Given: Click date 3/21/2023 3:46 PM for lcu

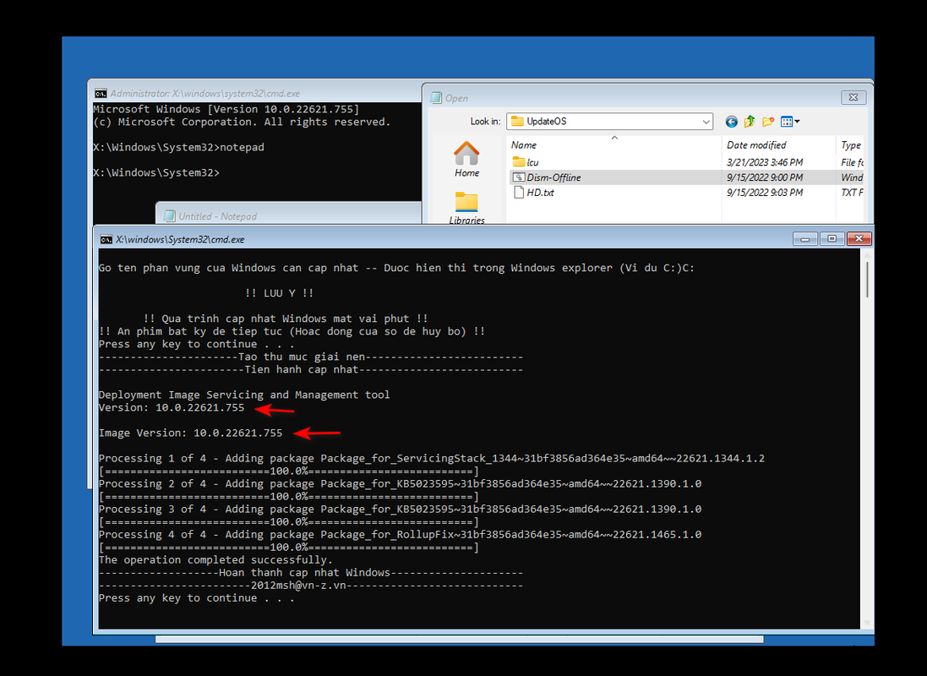Looking at the screenshot, I should coord(765,162).
